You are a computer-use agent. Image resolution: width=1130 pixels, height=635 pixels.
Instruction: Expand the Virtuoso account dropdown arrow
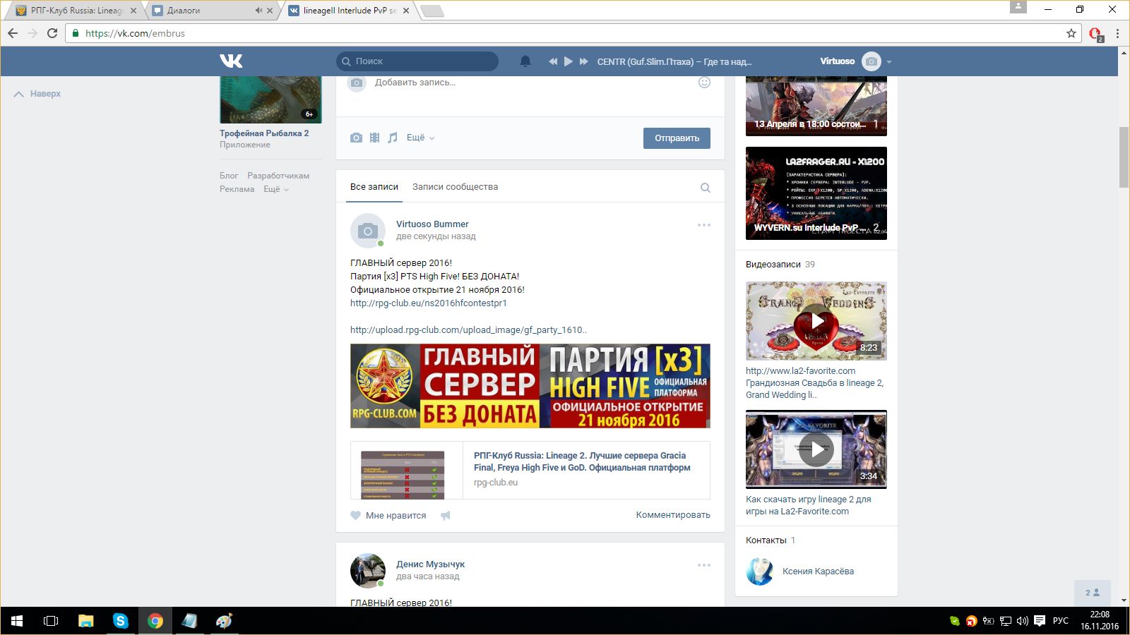pos(889,62)
